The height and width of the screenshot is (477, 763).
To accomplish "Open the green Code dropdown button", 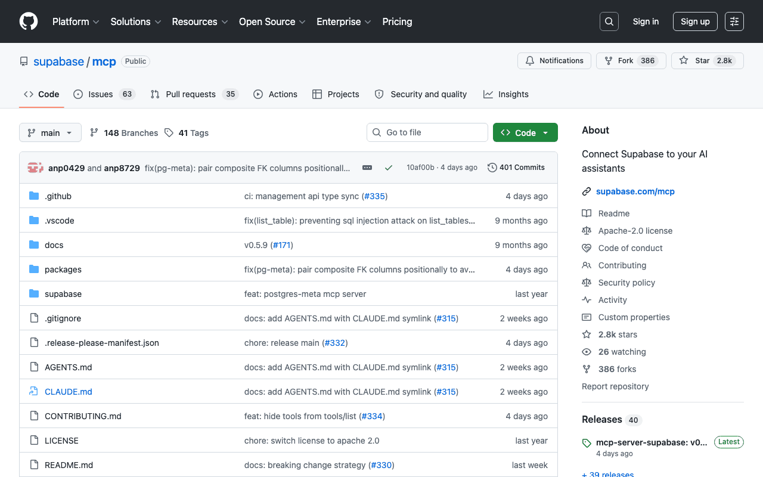I will pos(525,132).
